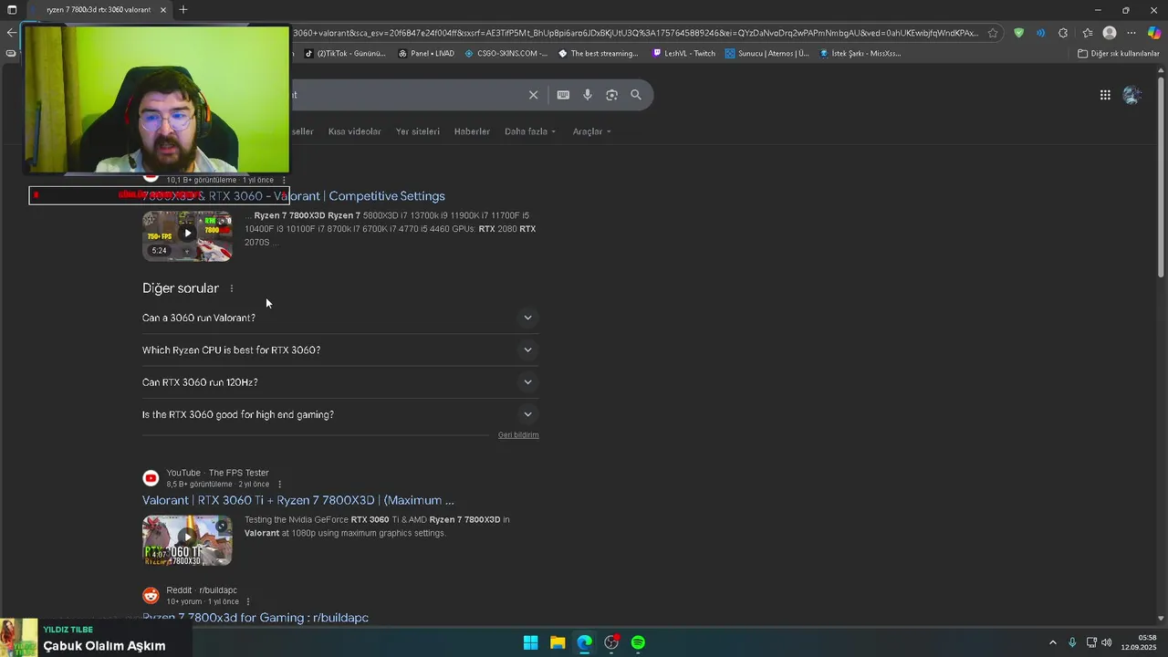The height and width of the screenshot is (657, 1168).
Task: Open the blue sound wave extension icon
Action: 1041,33
